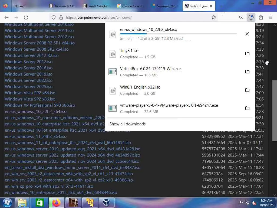Download Windows Vista SP2 x64.iso

click(30, 93)
